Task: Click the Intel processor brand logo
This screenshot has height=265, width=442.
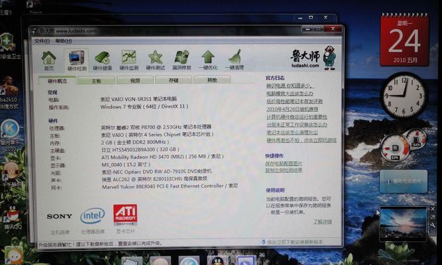Action: click(x=93, y=216)
